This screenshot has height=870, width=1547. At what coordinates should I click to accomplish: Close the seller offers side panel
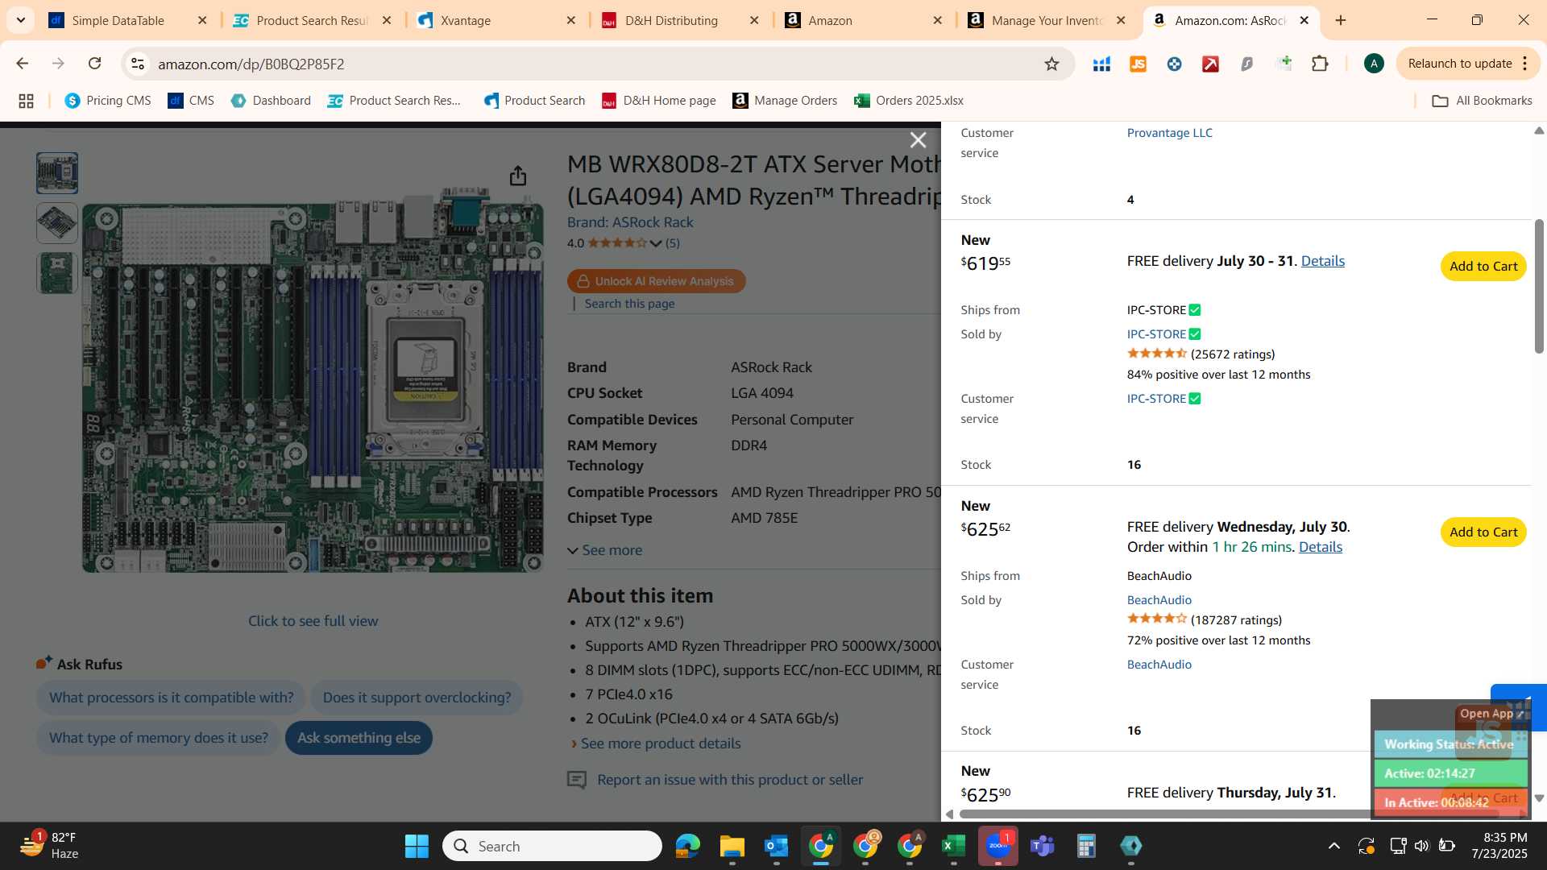tap(918, 140)
